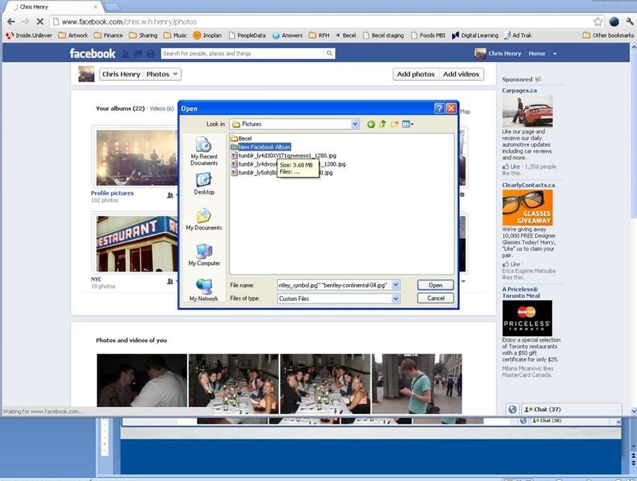Image resolution: width=637 pixels, height=481 pixels.
Task: Go back using browser back arrow
Action: (11, 21)
